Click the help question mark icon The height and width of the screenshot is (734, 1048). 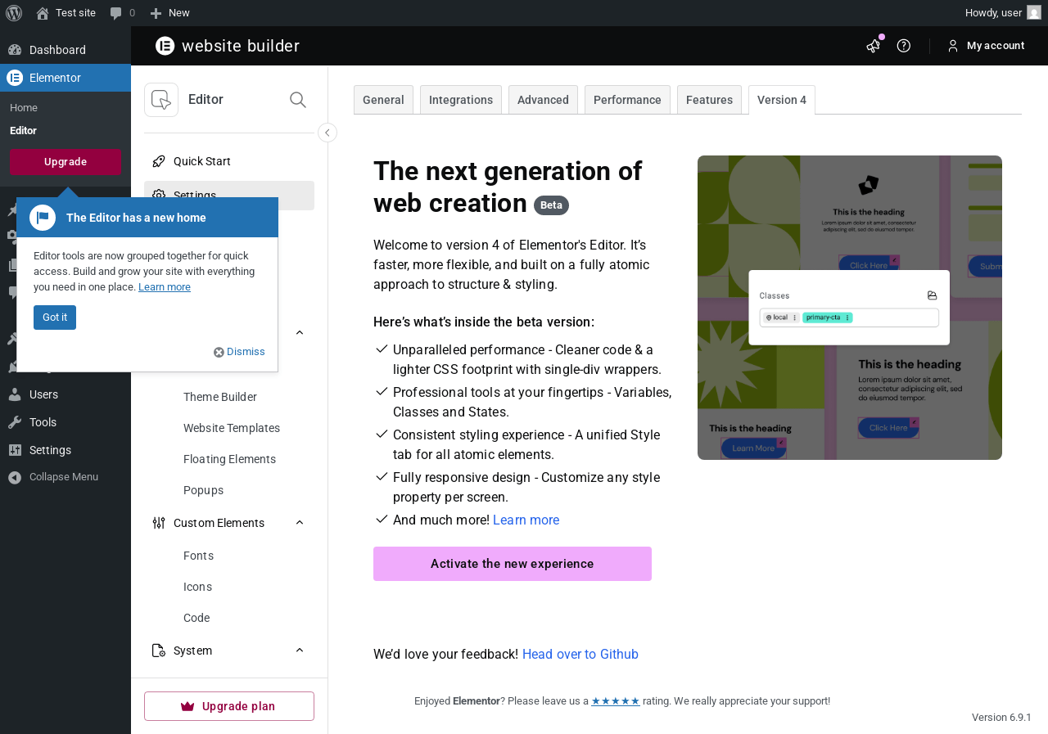tap(904, 46)
